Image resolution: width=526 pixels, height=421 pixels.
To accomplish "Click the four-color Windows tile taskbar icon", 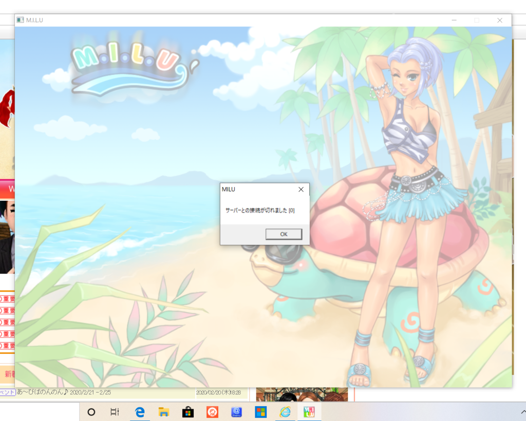I will pos(261,412).
